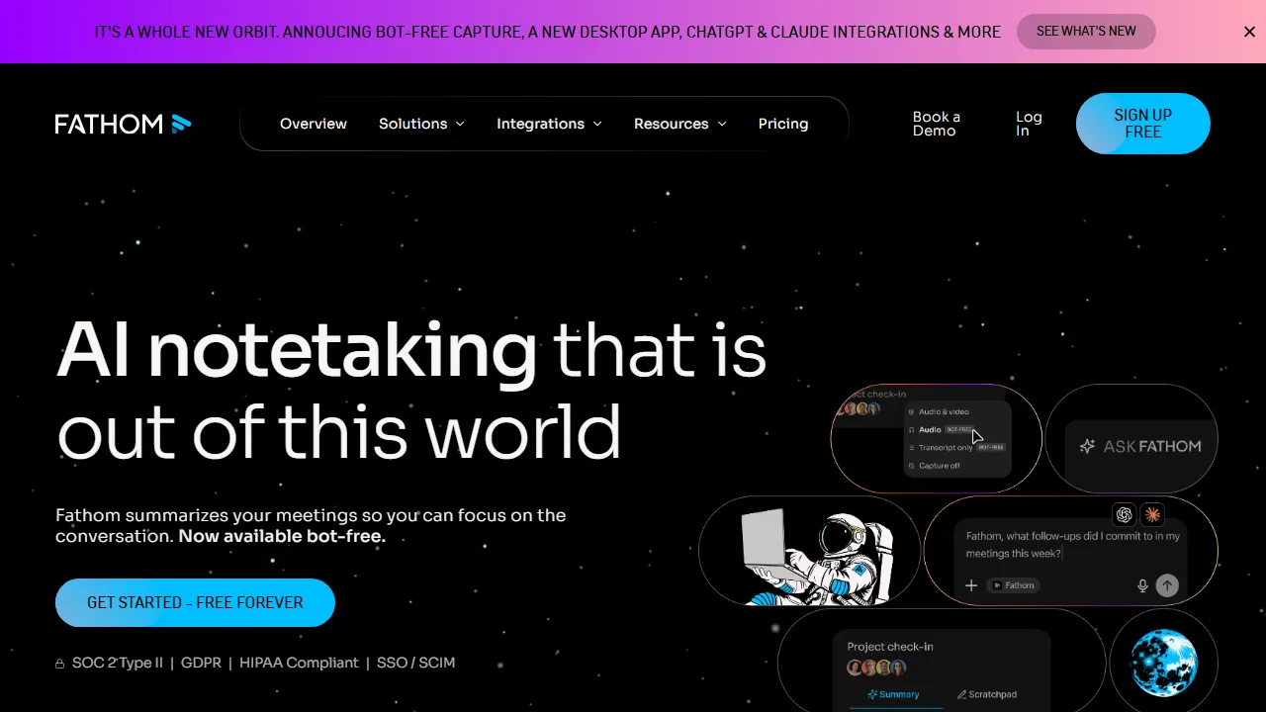Screen dimensions: 1266x712
Task: Go to the Pricing page
Action: coord(783,124)
